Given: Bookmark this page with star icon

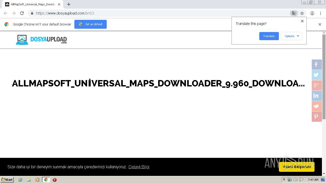Looking at the screenshot, I should pyautogui.click(x=302, y=13).
